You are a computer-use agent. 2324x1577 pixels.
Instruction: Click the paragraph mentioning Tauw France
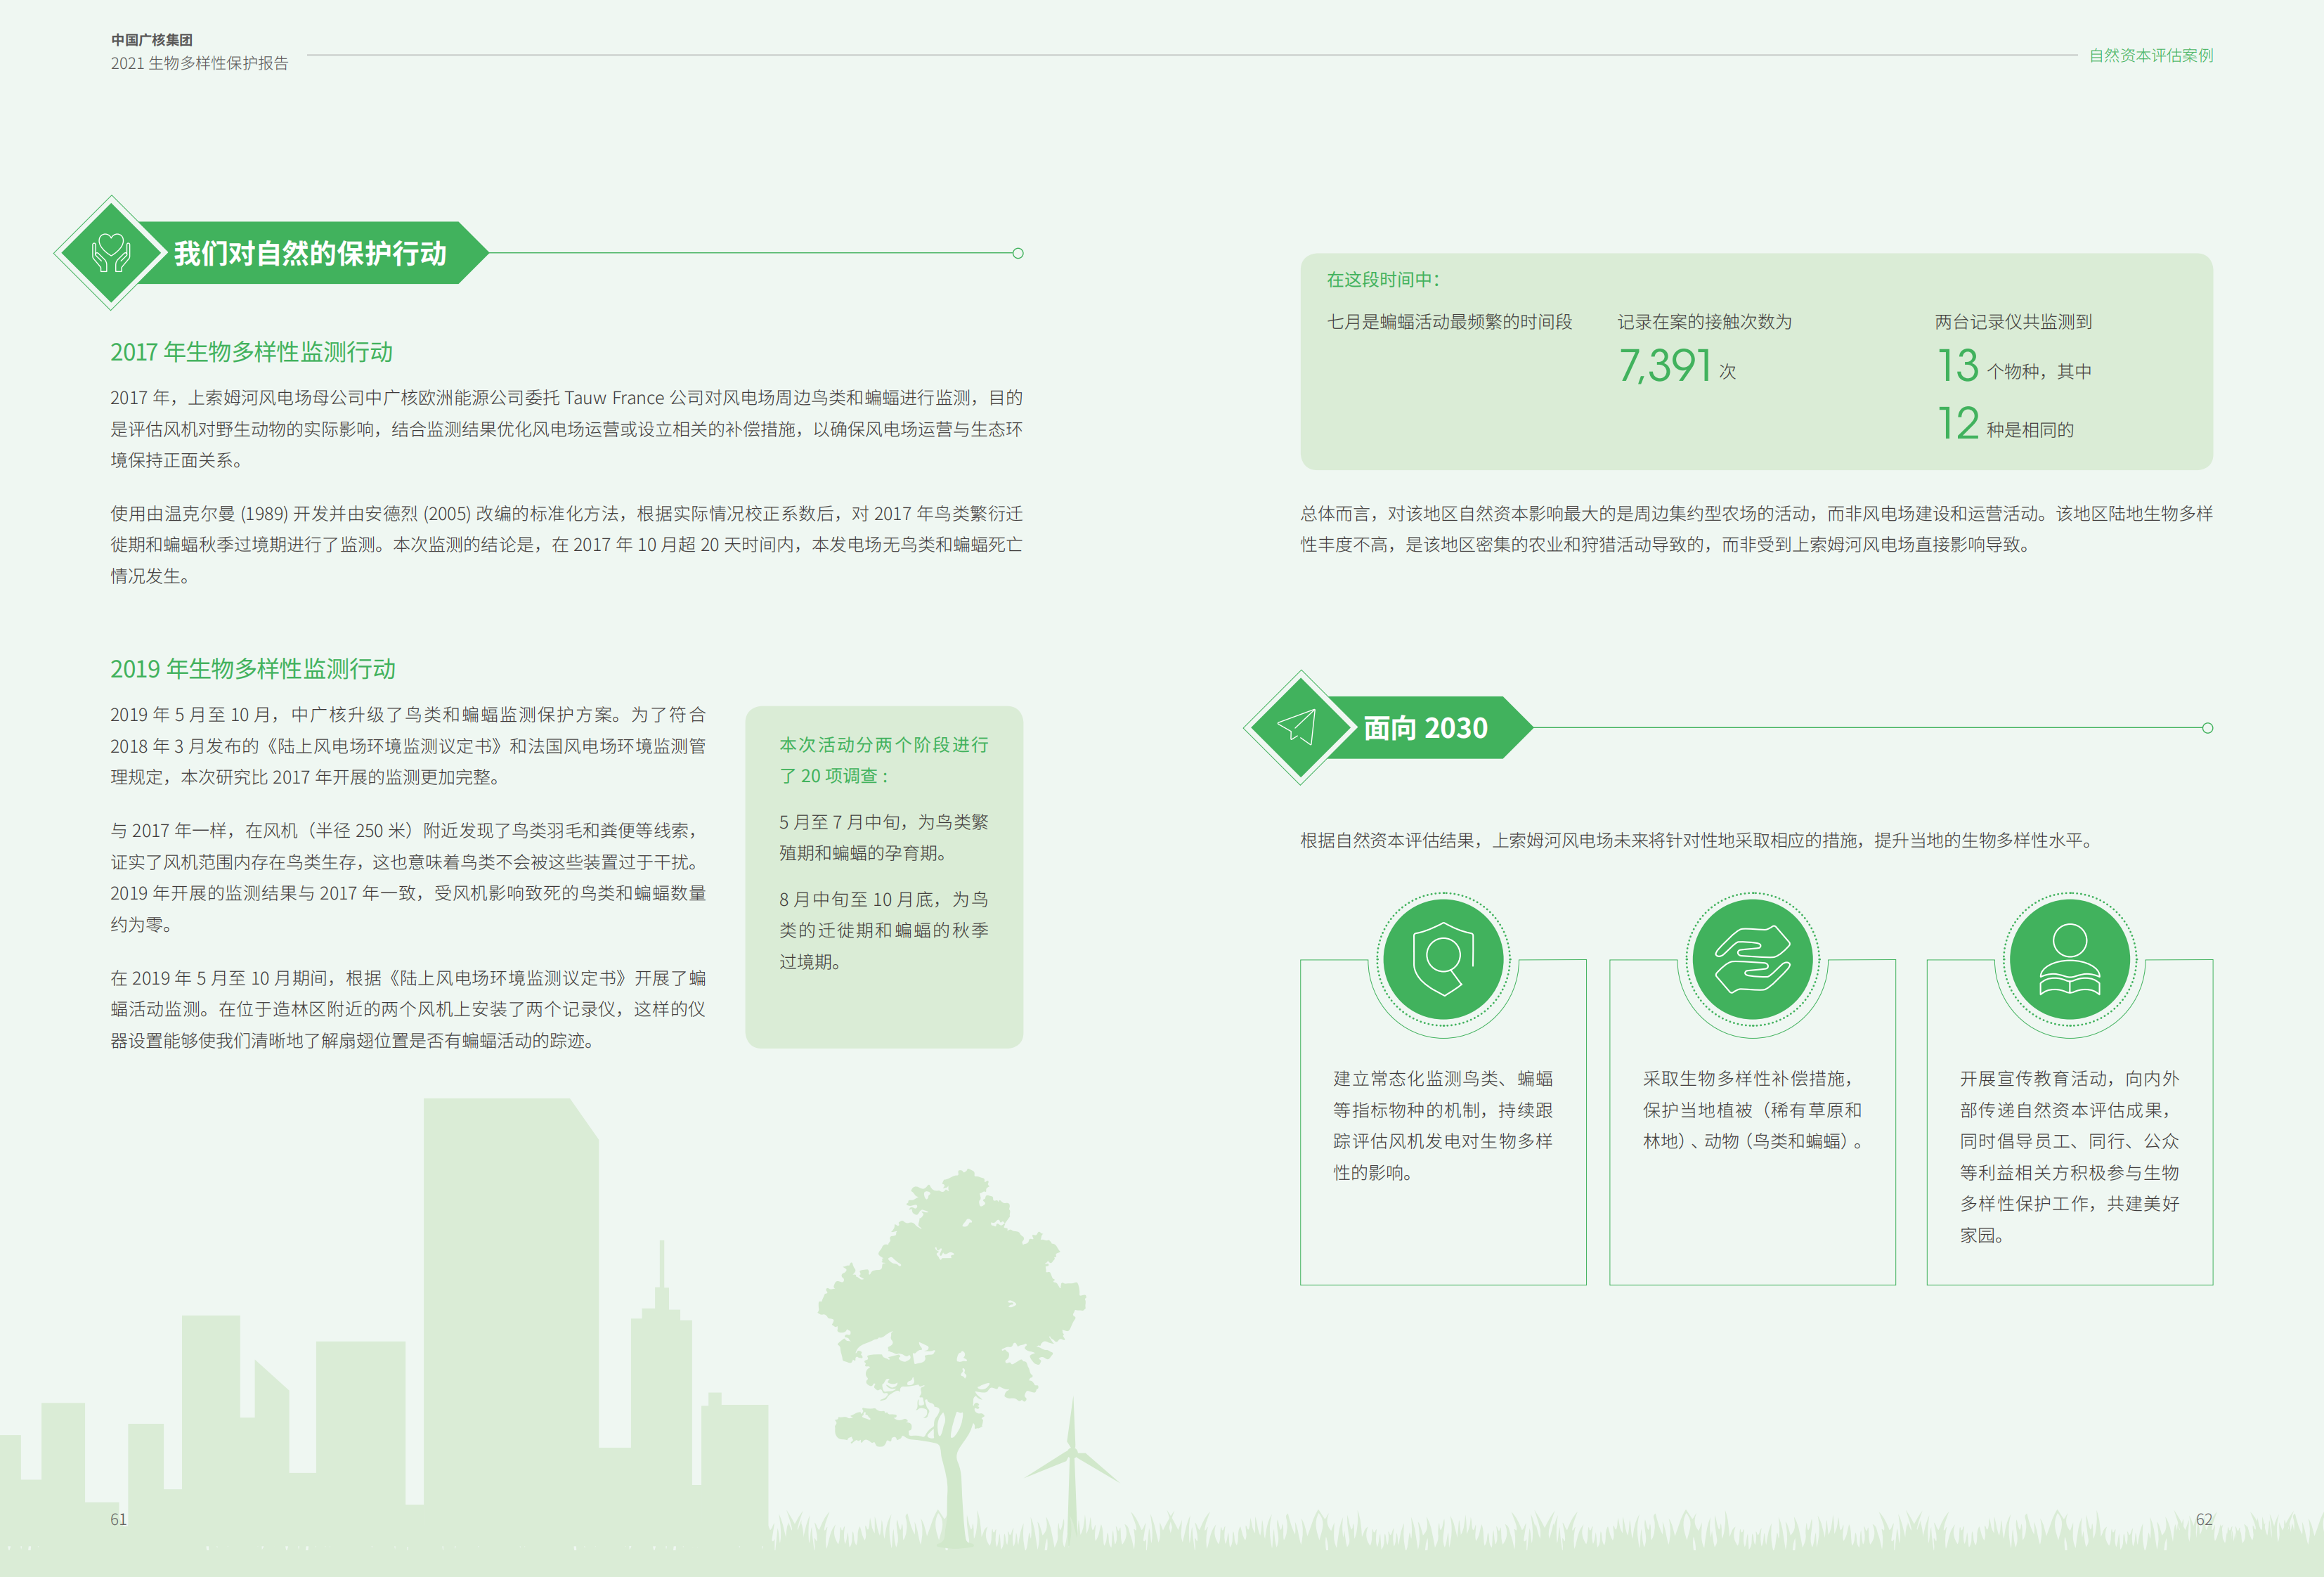[x=566, y=429]
